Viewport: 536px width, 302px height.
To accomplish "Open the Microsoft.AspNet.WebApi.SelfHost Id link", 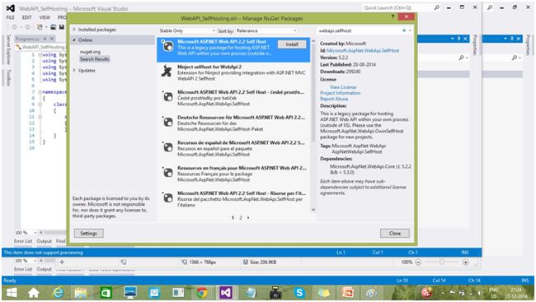I will tap(363, 50).
